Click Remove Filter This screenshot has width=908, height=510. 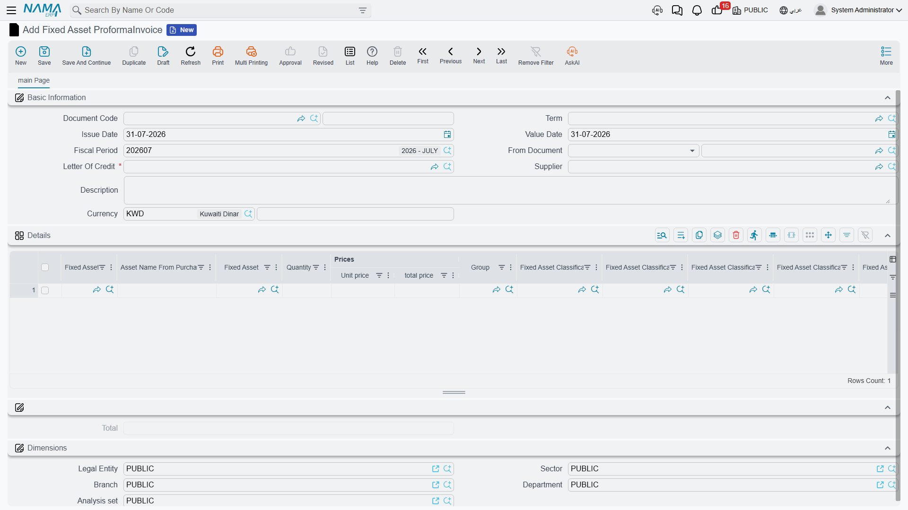click(536, 55)
